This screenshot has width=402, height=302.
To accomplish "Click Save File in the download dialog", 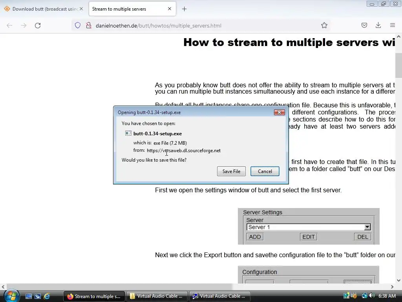I will [x=231, y=171].
